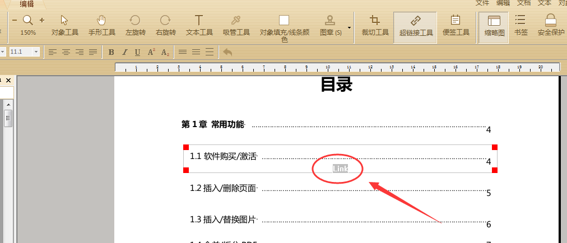The image size is (567, 243).
Task: Click the 目录 heading
Action: (x=336, y=85)
